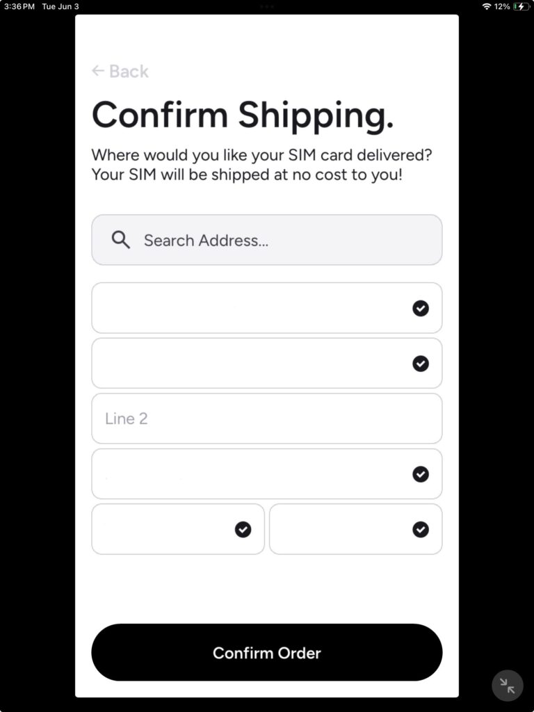Click the checkmark in the bottom-left half-width field

coord(243,530)
